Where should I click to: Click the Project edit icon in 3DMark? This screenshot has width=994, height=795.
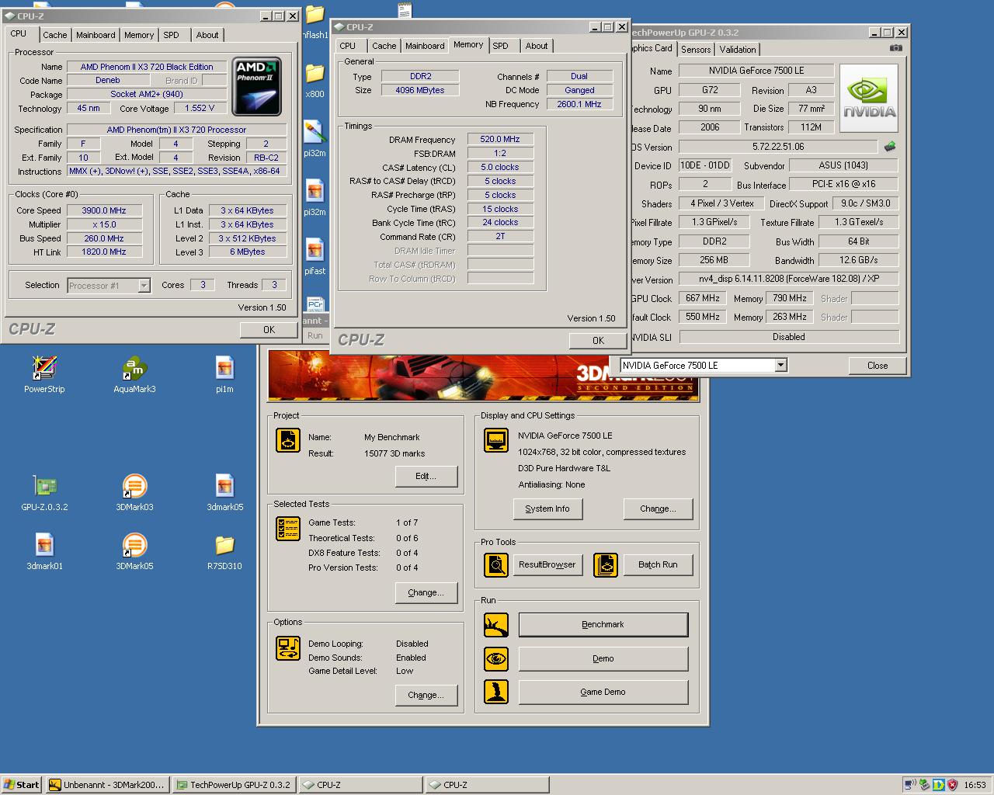coord(288,440)
